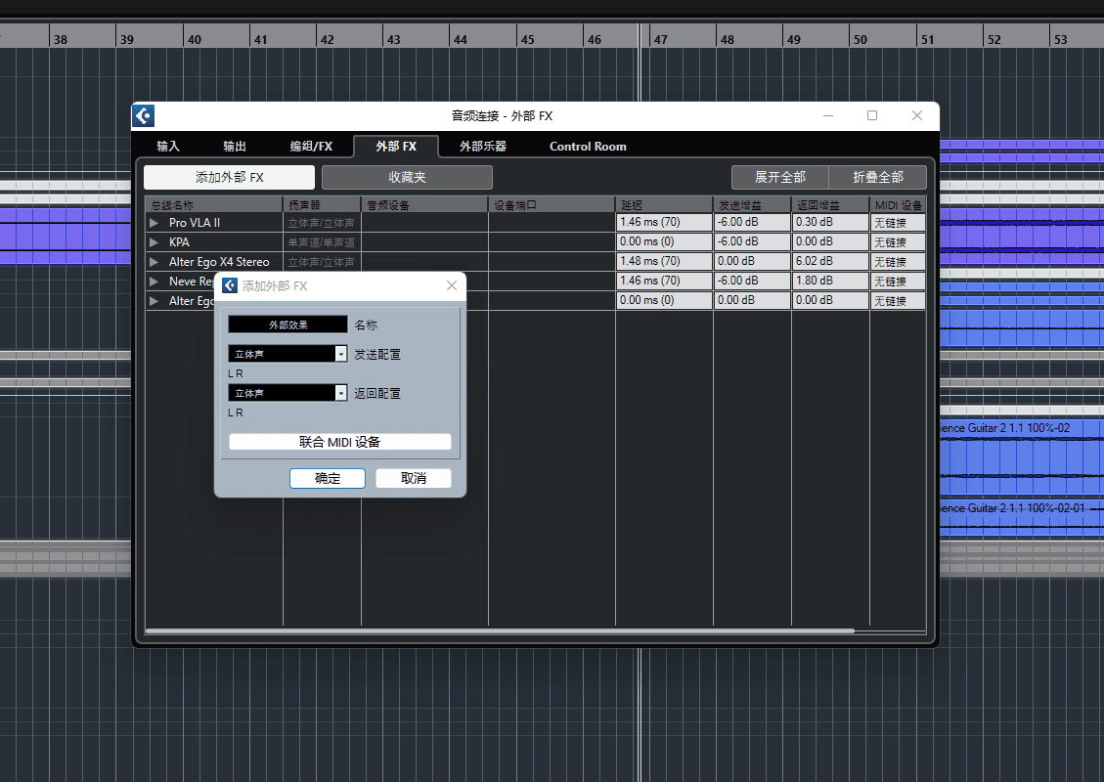The image size is (1104, 782).
Task: Click the 无链接 MIDI device cell for KPA
Action: coord(897,242)
